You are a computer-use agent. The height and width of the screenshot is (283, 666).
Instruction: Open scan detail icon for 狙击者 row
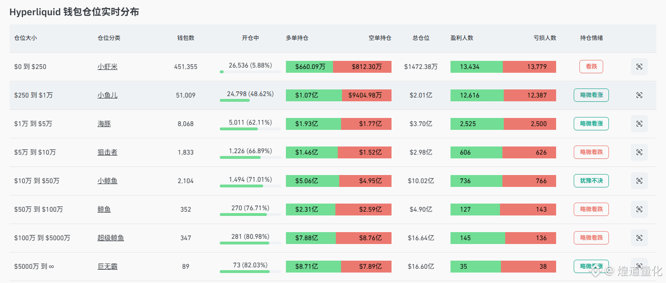click(x=639, y=152)
